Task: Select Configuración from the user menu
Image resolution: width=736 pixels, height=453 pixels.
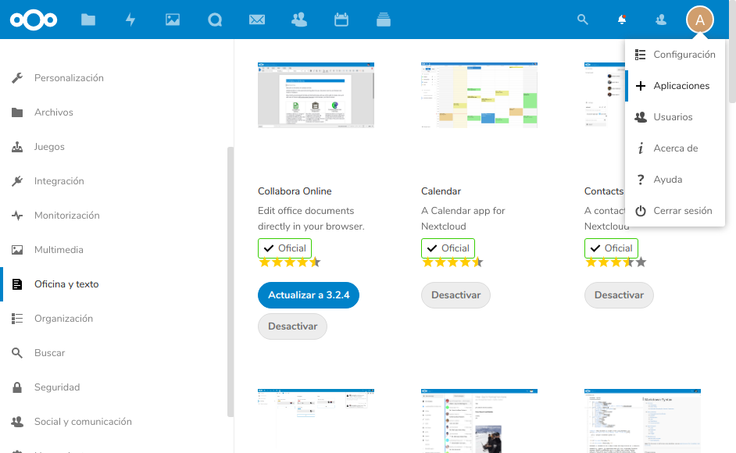Action: 684,55
